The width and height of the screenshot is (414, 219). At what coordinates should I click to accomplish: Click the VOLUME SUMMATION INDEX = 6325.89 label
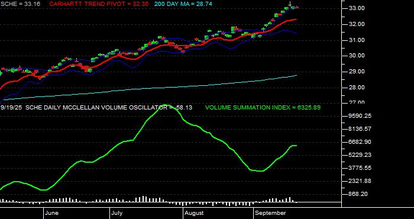[x=263, y=108]
